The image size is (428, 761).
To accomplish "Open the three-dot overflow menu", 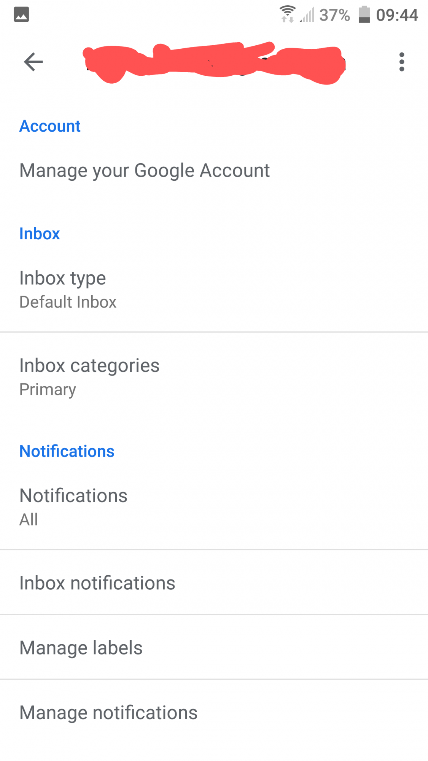I will (402, 62).
